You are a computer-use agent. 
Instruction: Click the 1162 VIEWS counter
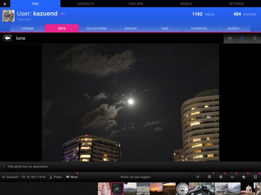click(x=203, y=14)
